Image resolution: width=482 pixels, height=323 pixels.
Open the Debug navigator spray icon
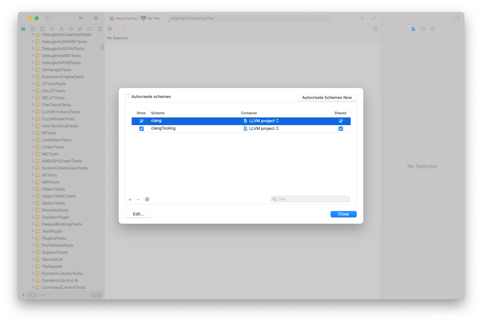click(x=80, y=29)
